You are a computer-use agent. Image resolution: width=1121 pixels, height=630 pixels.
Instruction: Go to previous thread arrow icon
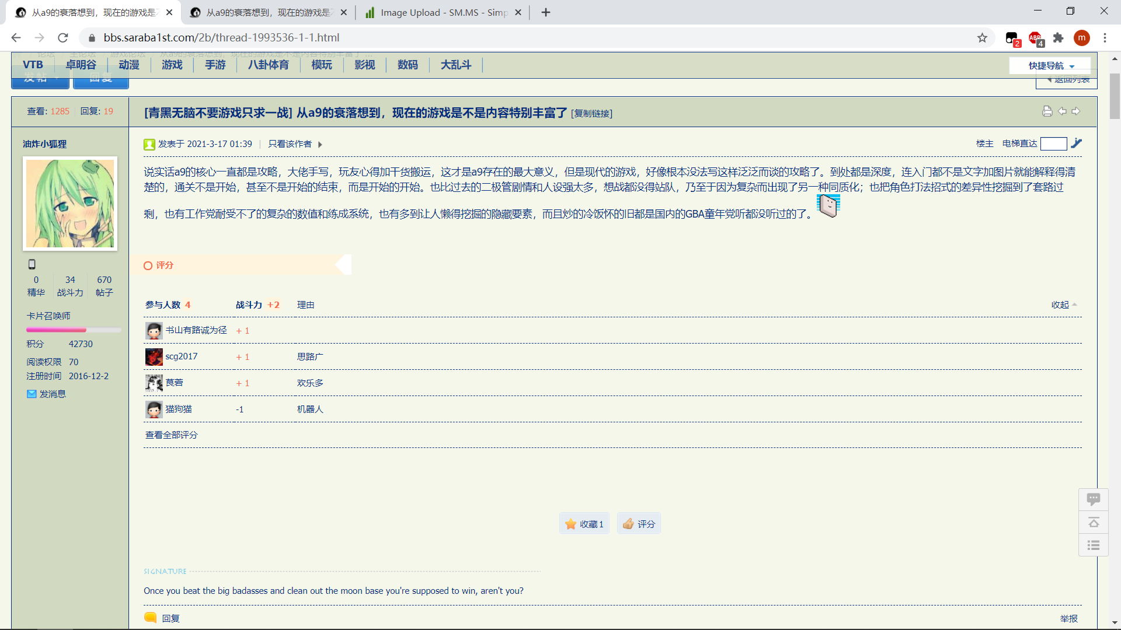point(1062,111)
